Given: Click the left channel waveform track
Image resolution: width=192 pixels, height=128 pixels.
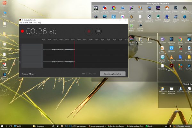Looking at the screenshot, I should point(58,50).
